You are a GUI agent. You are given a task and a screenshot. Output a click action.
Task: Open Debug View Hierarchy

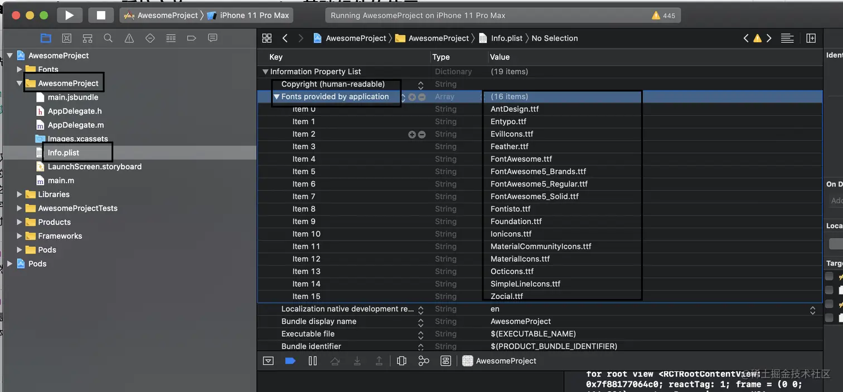[401, 361]
